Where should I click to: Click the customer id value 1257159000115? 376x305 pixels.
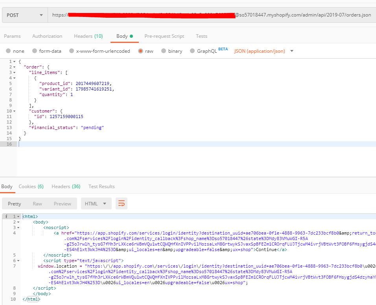click(x=66, y=116)
